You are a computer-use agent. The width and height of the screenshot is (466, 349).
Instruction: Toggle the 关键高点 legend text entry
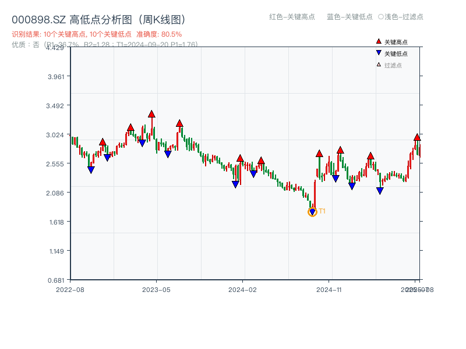click(396, 42)
